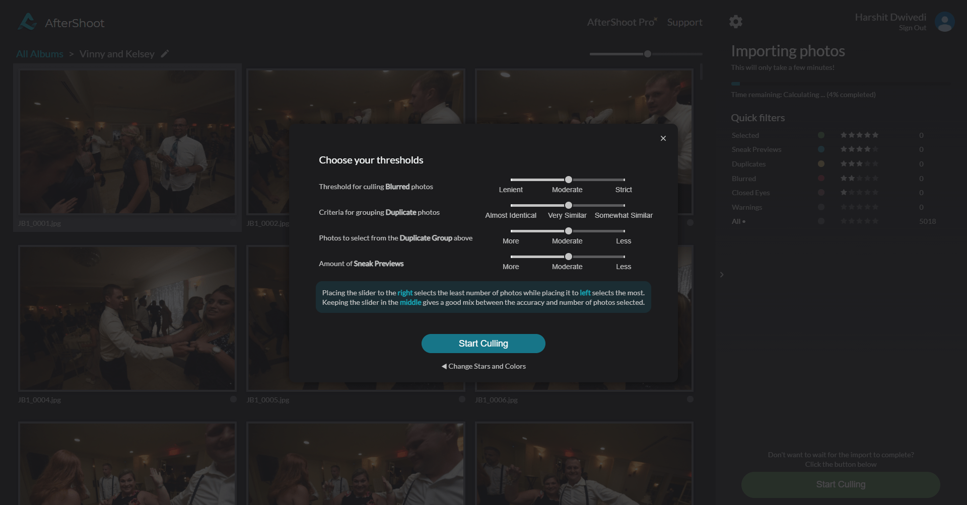
Task: Click user name Harshit Dwivedi
Action: [890, 17]
